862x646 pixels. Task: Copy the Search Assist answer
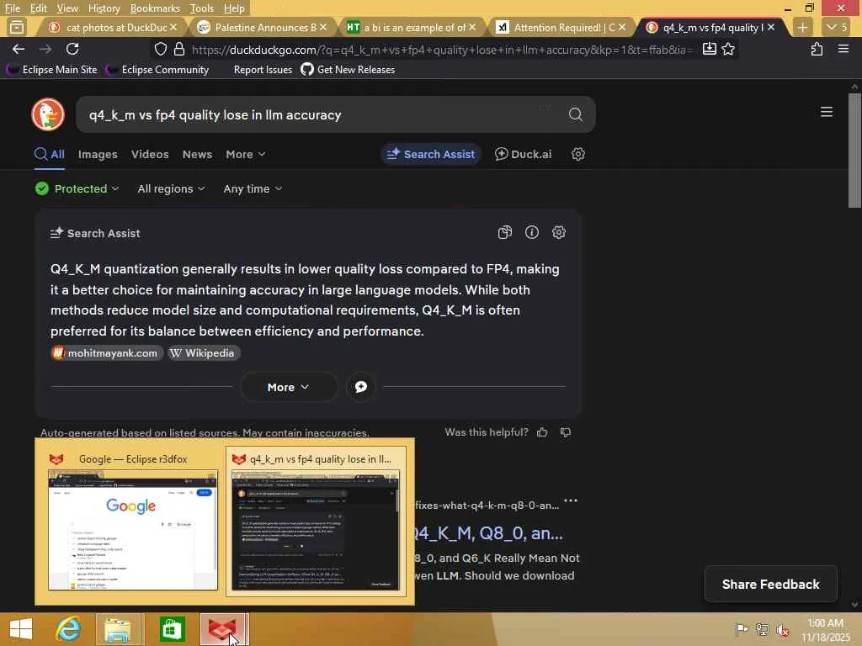(x=505, y=232)
